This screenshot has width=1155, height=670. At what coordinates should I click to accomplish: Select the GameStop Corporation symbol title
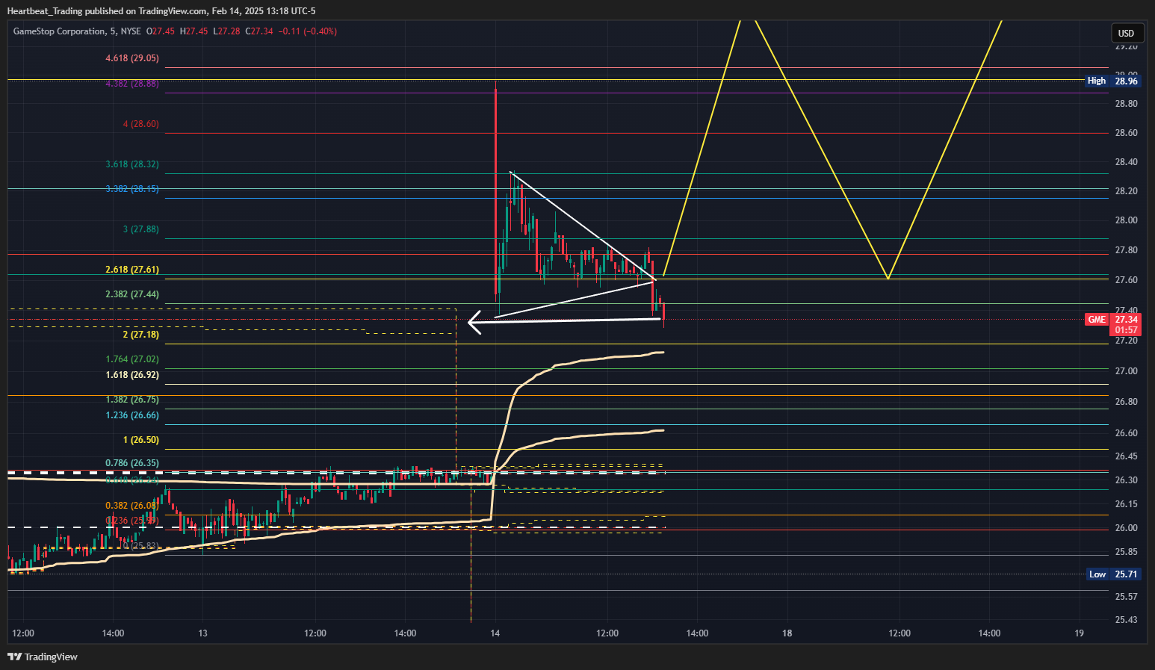[x=59, y=31]
